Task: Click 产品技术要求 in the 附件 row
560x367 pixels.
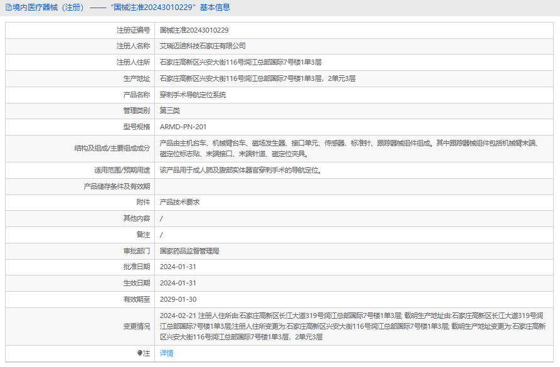Action: [179, 202]
